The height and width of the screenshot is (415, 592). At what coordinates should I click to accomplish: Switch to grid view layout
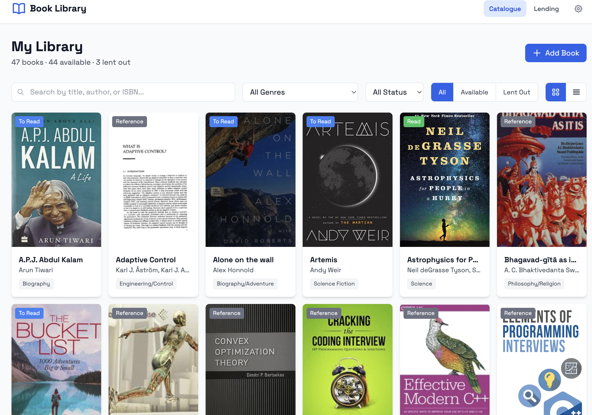pos(556,92)
